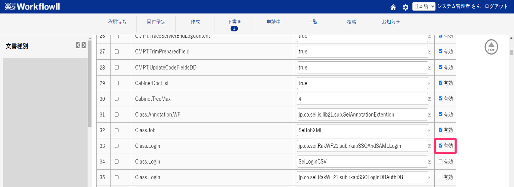This screenshot has width=514, height=187.
Task: Open value dropdown for row 27 TrimPreparedField
Action: [x=430, y=52]
